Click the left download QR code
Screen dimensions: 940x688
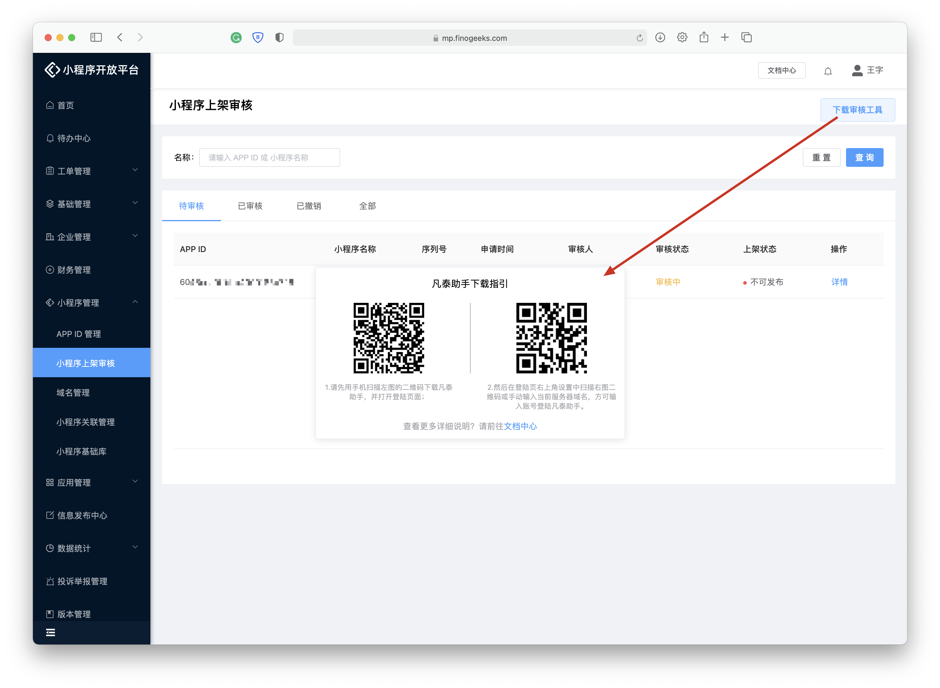pyautogui.click(x=389, y=338)
